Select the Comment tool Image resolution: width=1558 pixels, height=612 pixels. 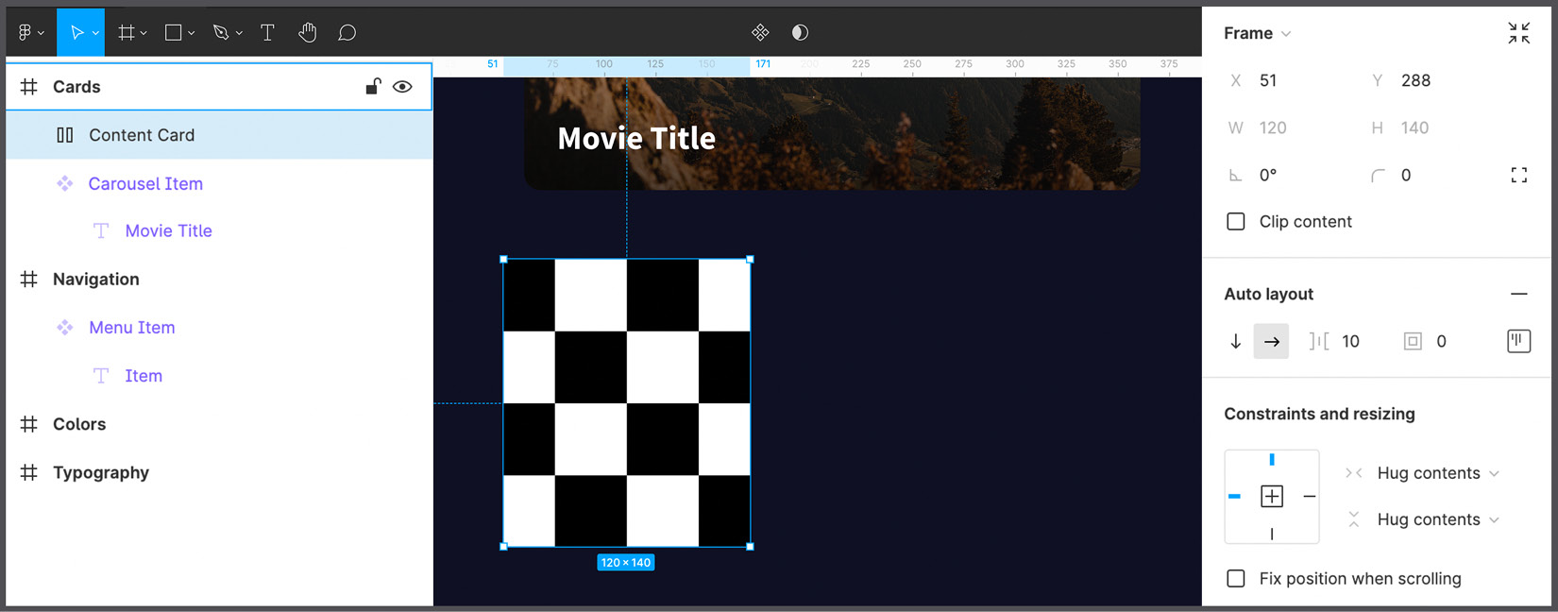347,32
